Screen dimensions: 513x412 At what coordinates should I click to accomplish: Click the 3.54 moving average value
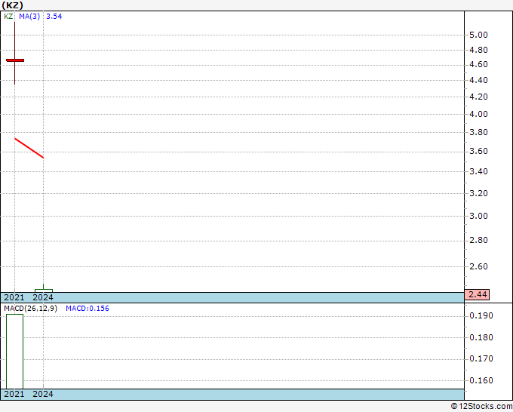[x=54, y=17]
